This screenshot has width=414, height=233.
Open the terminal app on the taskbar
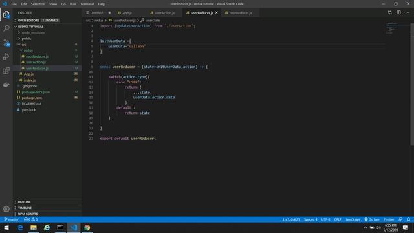60,227
